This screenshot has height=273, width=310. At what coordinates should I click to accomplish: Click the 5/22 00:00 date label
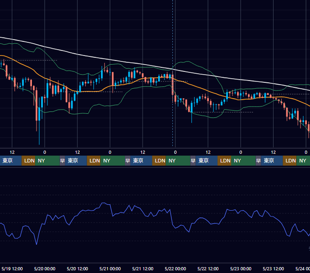pos(176,268)
